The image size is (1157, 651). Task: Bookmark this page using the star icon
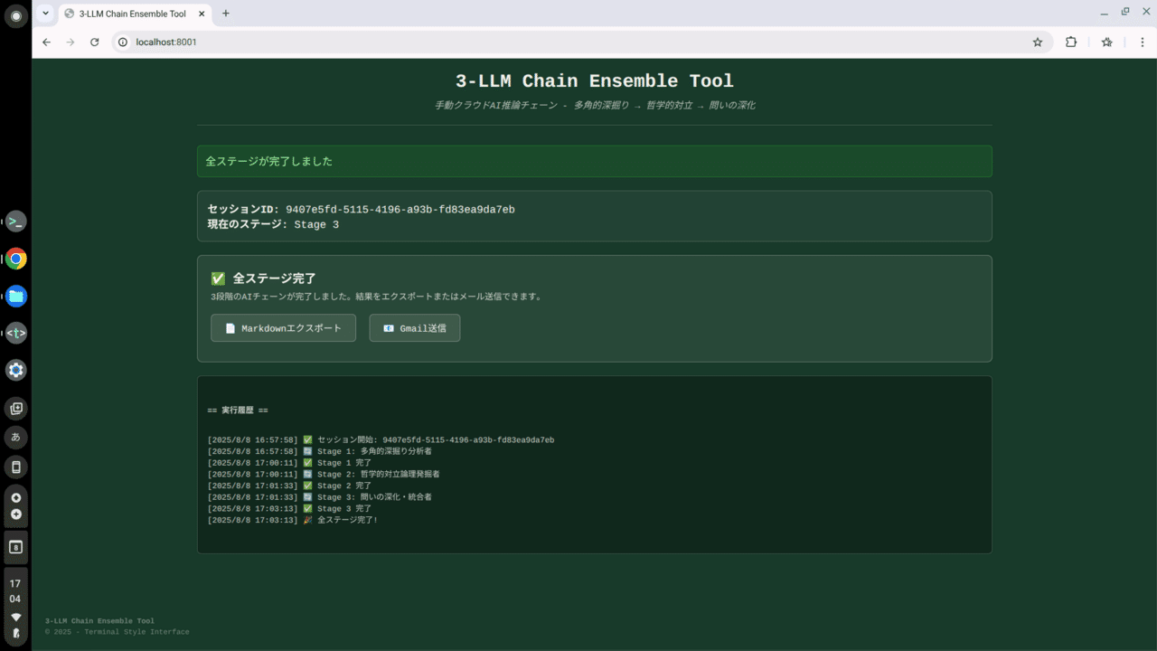click(1038, 42)
